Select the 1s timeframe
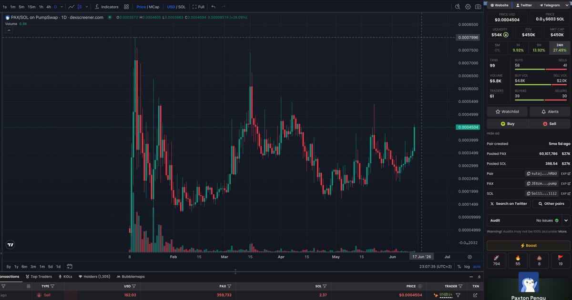This screenshot has height=300, width=572. coord(5,7)
